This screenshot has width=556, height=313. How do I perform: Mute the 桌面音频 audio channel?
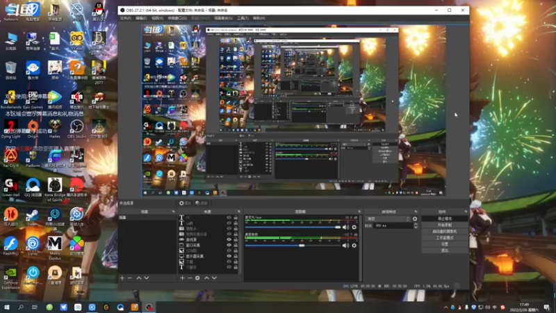345,246
